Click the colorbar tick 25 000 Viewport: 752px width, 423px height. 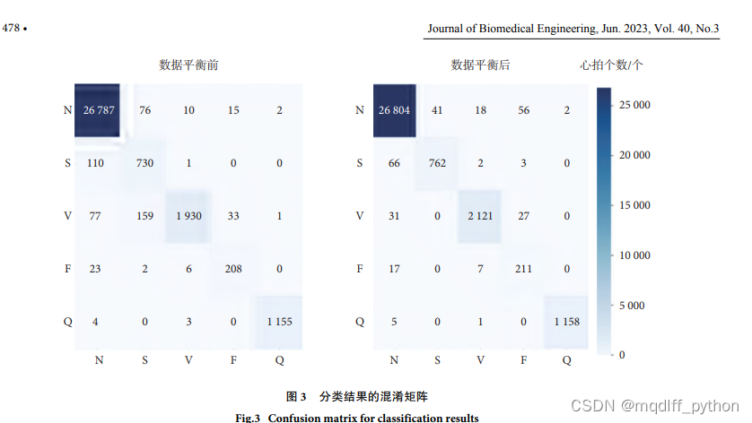(634, 105)
